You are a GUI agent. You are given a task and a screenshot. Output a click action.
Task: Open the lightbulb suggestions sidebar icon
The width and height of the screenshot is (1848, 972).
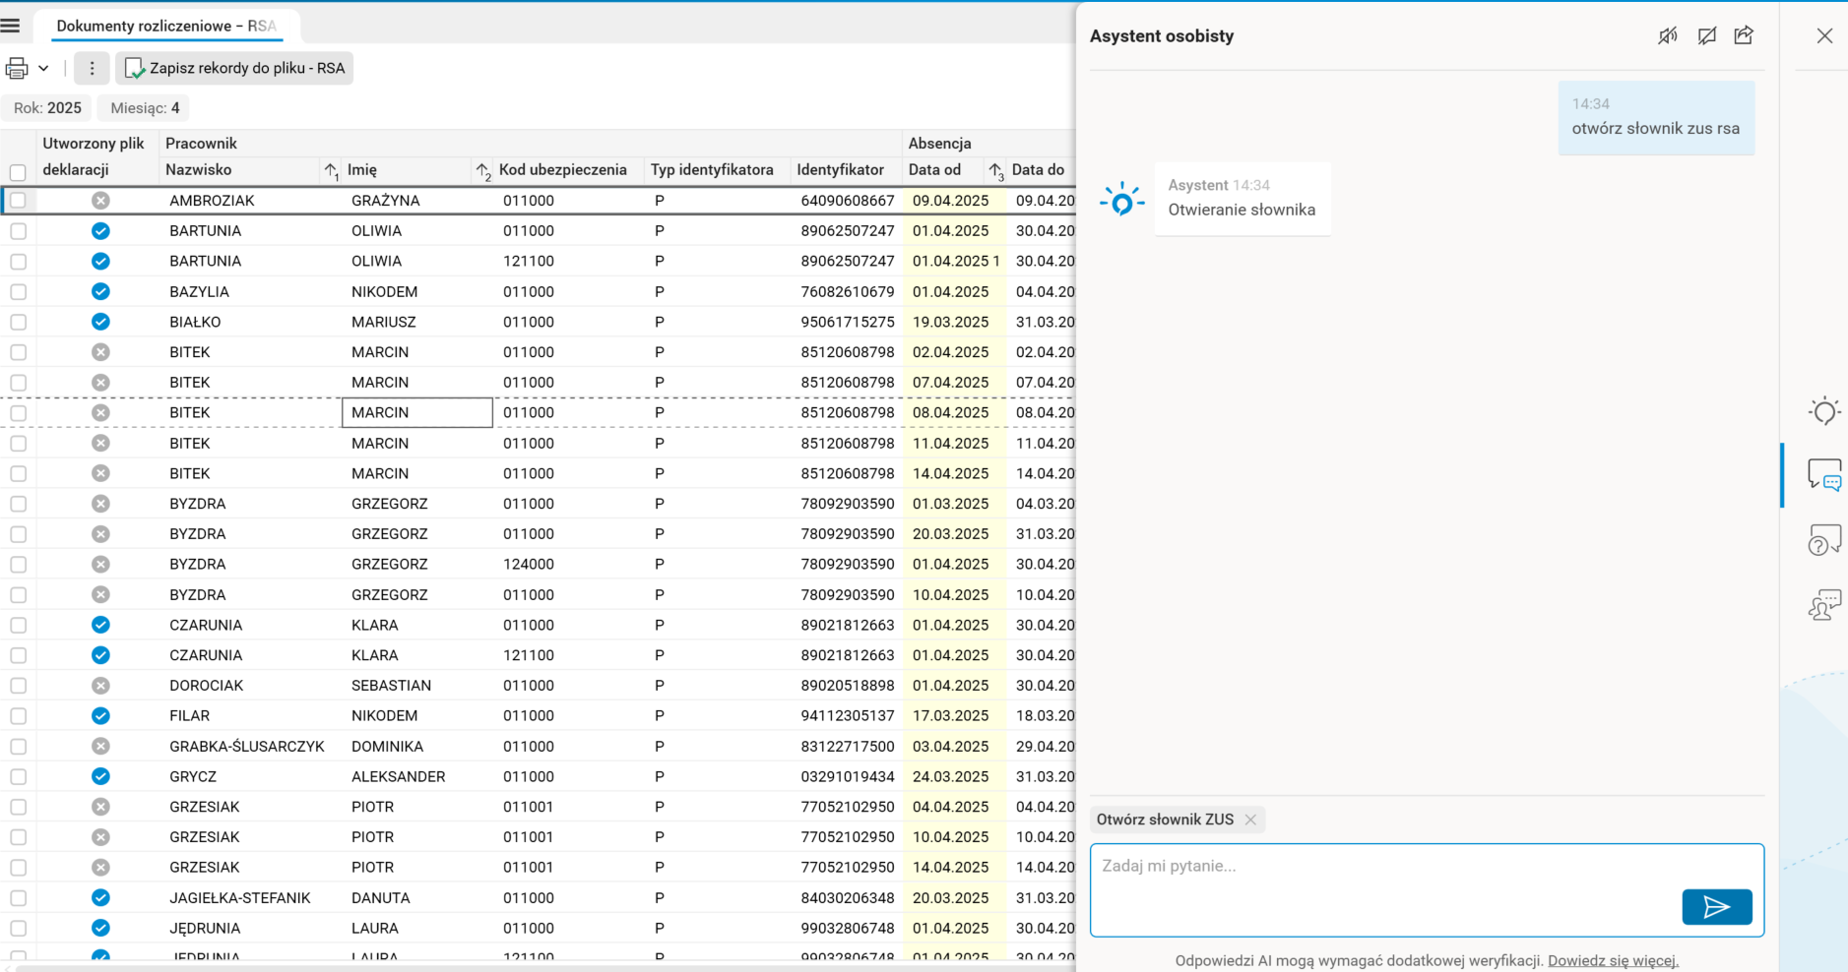tap(1823, 411)
